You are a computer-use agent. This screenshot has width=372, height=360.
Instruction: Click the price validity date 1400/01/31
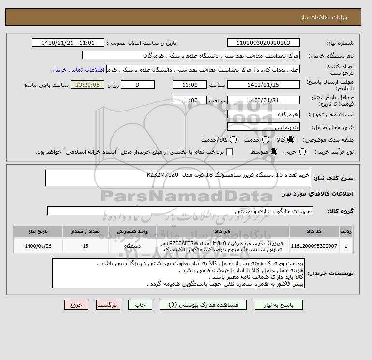(x=263, y=100)
